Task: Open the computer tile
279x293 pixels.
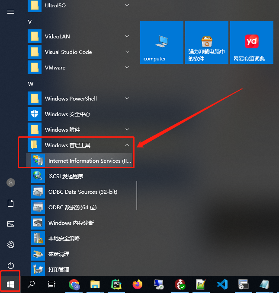Action: (x=162, y=42)
